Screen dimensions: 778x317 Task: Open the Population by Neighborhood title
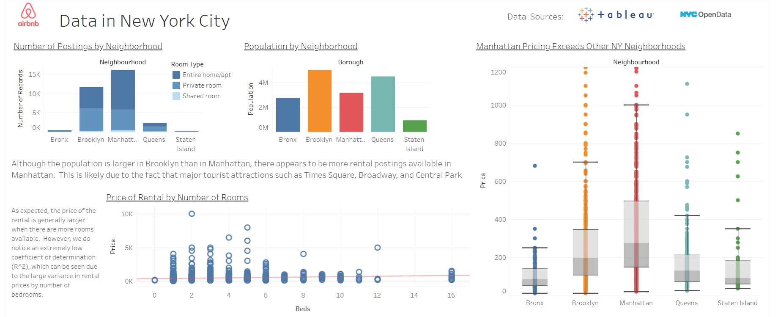(300, 46)
